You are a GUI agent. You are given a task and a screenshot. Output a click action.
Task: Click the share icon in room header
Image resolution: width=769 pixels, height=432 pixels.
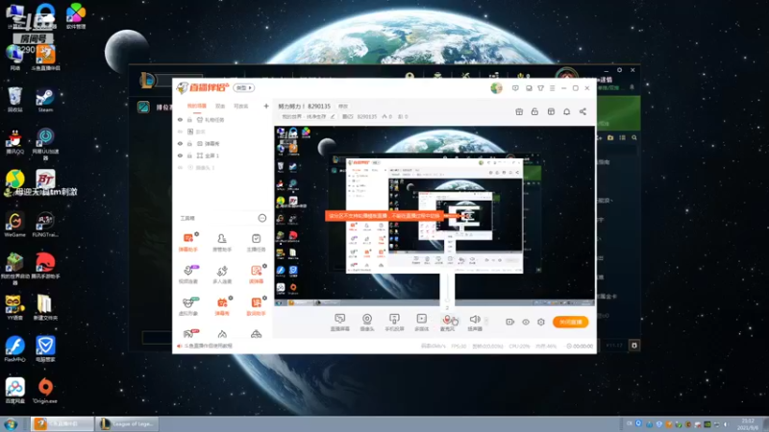click(x=583, y=111)
